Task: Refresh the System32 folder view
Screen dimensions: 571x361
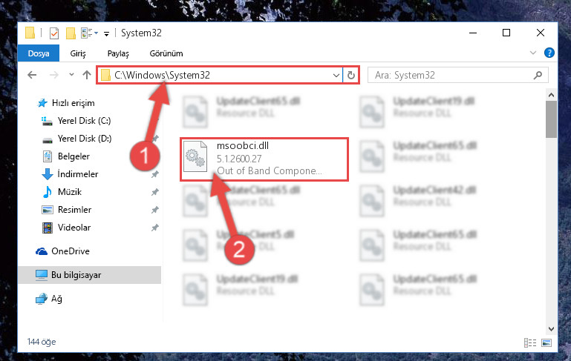Action: [x=351, y=76]
